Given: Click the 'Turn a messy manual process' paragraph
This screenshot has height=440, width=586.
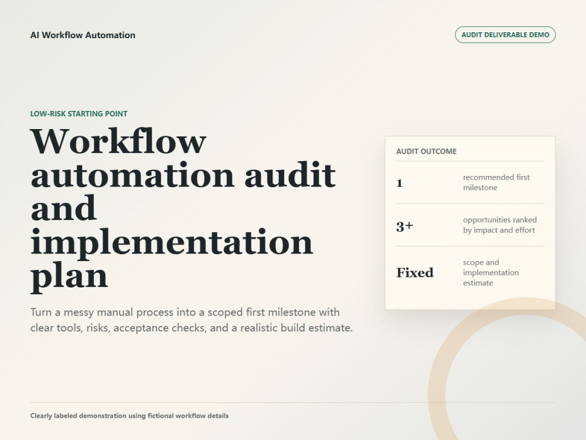Looking at the screenshot, I should click(x=192, y=320).
